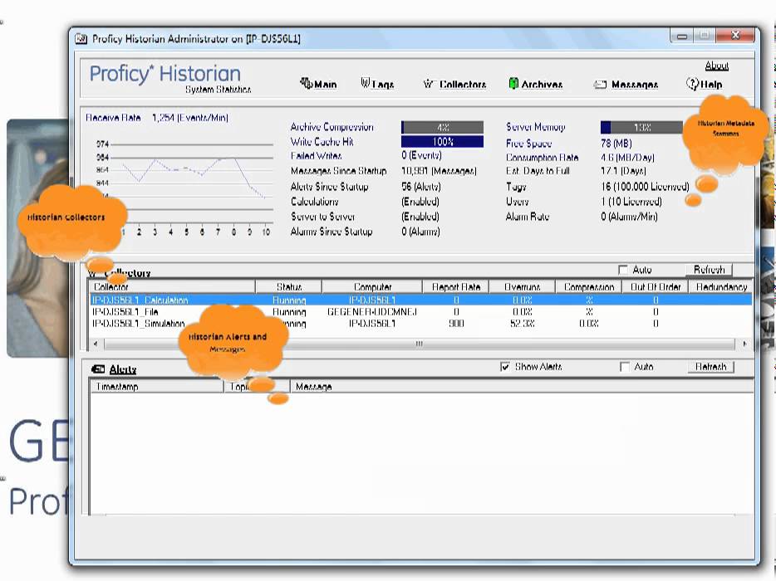Click the Archive Compression 4% bar

[443, 127]
